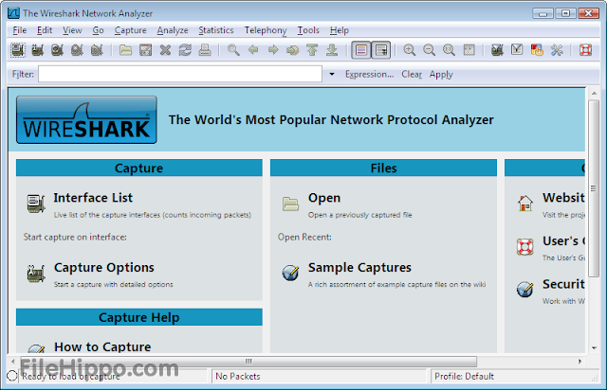Toggle auto scroll in live capture

(381, 50)
